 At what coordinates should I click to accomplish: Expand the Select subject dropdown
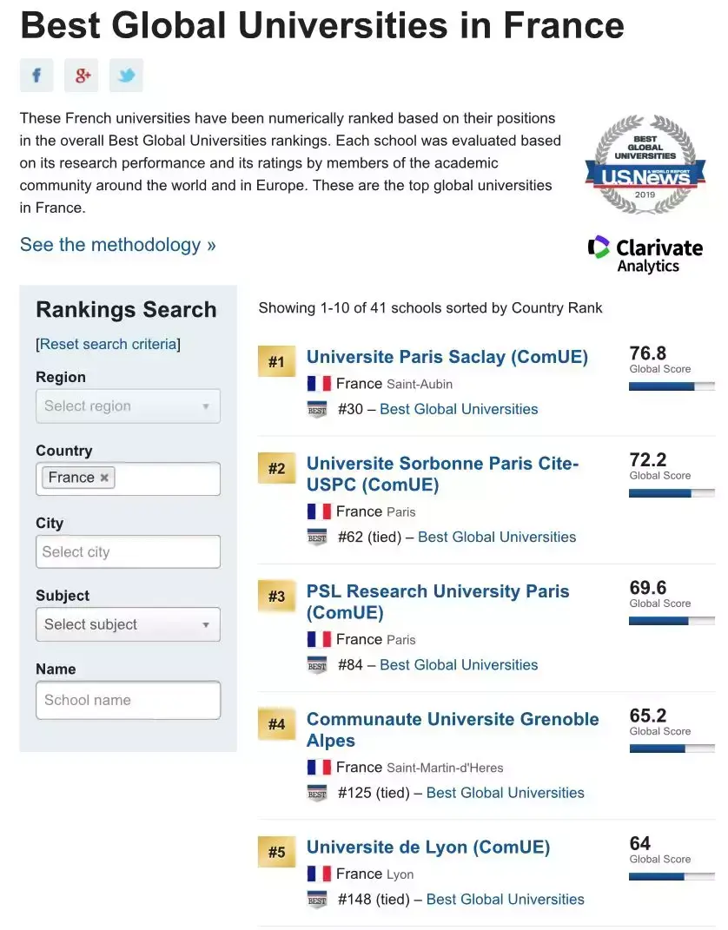[x=128, y=624]
